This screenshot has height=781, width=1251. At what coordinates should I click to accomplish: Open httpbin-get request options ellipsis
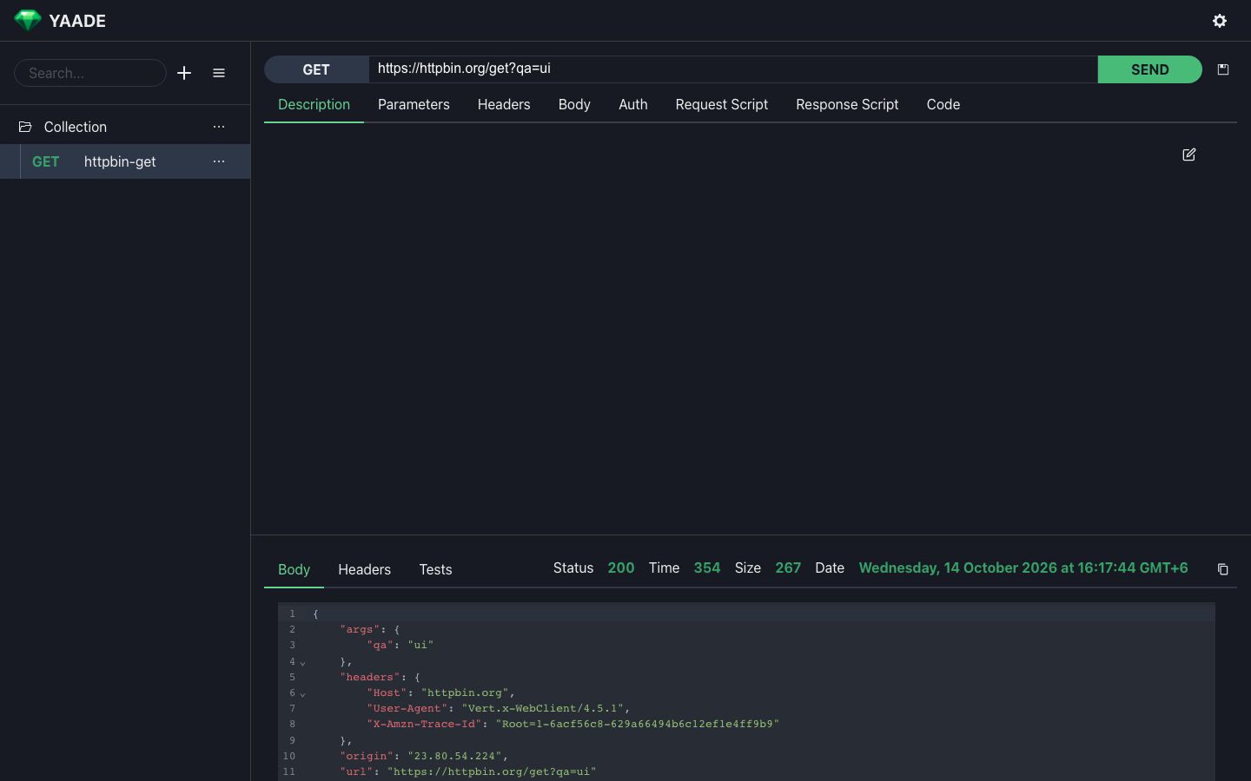tap(219, 161)
